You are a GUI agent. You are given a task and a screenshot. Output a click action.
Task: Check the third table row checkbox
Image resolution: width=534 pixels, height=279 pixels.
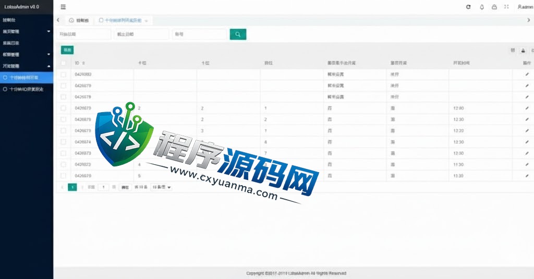(x=63, y=97)
